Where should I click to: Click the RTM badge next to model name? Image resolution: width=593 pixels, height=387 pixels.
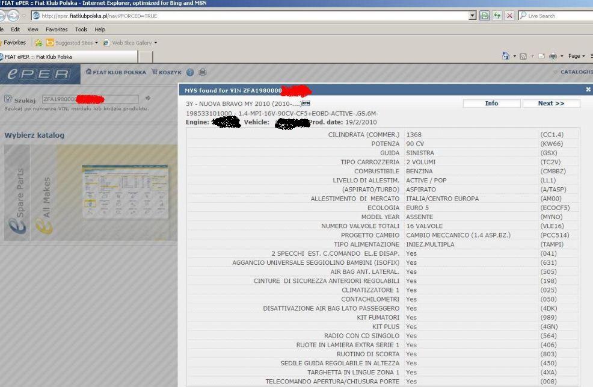click(x=306, y=104)
